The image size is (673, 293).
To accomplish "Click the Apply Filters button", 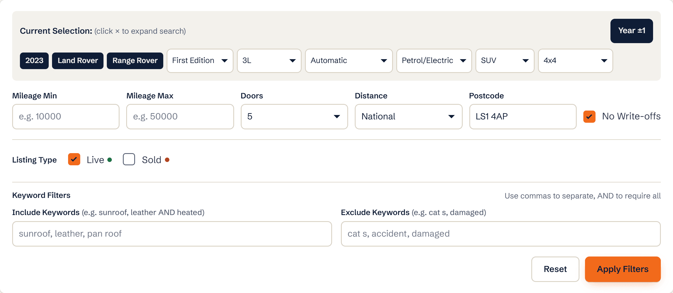I will click(x=623, y=269).
